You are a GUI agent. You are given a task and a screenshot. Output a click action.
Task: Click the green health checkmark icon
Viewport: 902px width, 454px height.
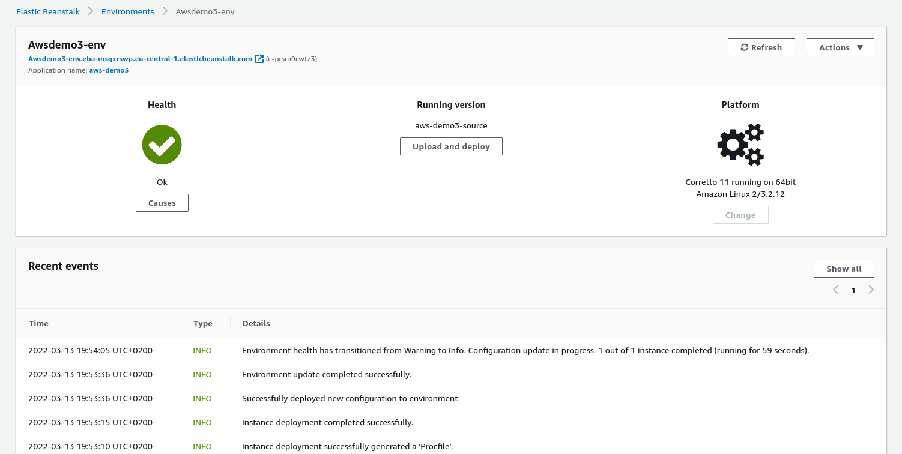tap(162, 145)
